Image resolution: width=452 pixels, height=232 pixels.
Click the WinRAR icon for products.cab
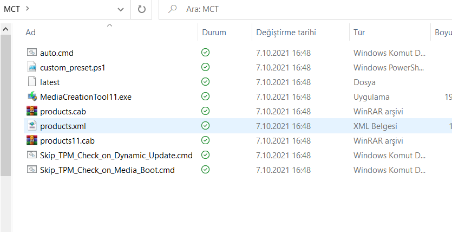tap(32, 112)
